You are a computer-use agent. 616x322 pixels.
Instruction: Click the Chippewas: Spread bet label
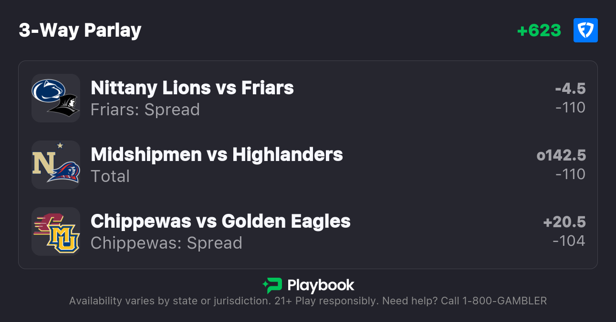(x=167, y=243)
